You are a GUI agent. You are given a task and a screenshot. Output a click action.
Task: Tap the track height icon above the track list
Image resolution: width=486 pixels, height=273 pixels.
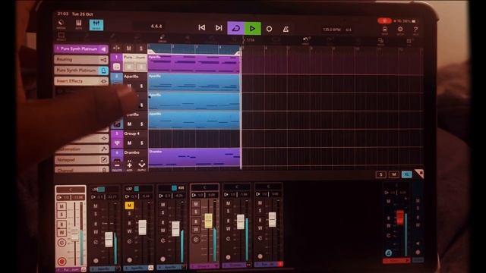coord(116,48)
